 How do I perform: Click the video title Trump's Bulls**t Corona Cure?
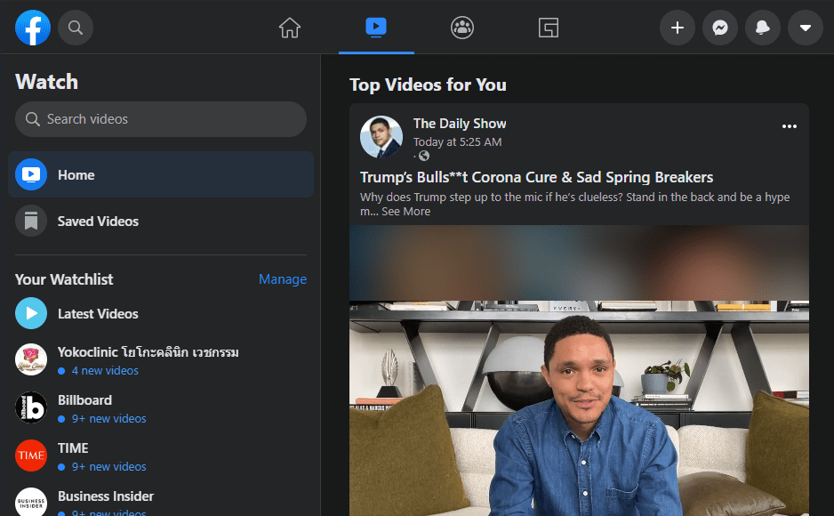pos(537,177)
